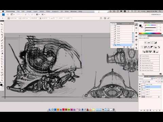163x122 pixels.
Task: Select the Lasso tool
Action: (2, 29)
